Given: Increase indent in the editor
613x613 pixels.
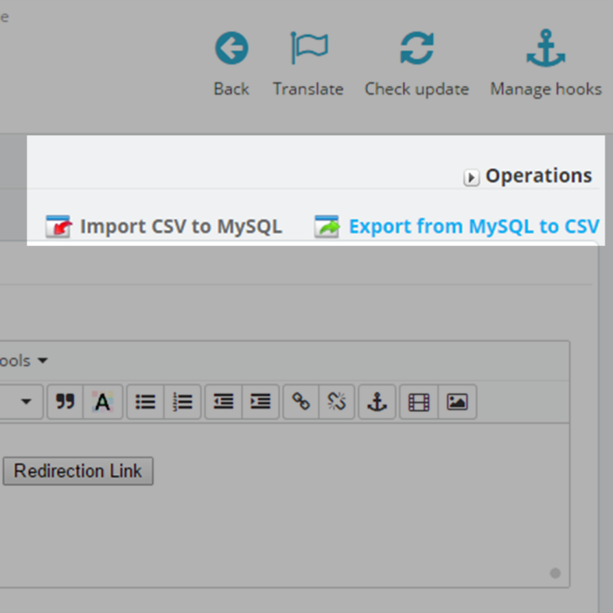Looking at the screenshot, I should pos(261,402).
